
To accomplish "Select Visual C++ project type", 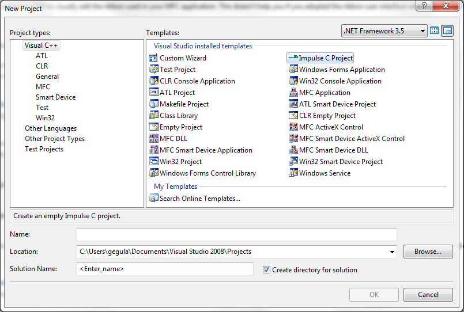I will (x=41, y=45).
